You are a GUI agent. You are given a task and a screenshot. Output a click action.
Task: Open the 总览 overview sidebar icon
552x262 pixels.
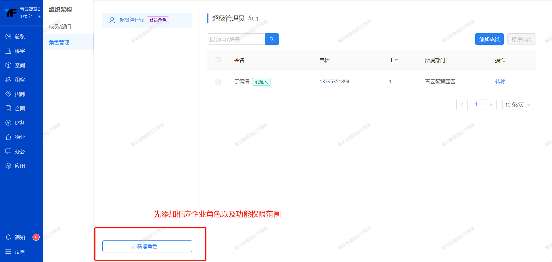pos(8,36)
